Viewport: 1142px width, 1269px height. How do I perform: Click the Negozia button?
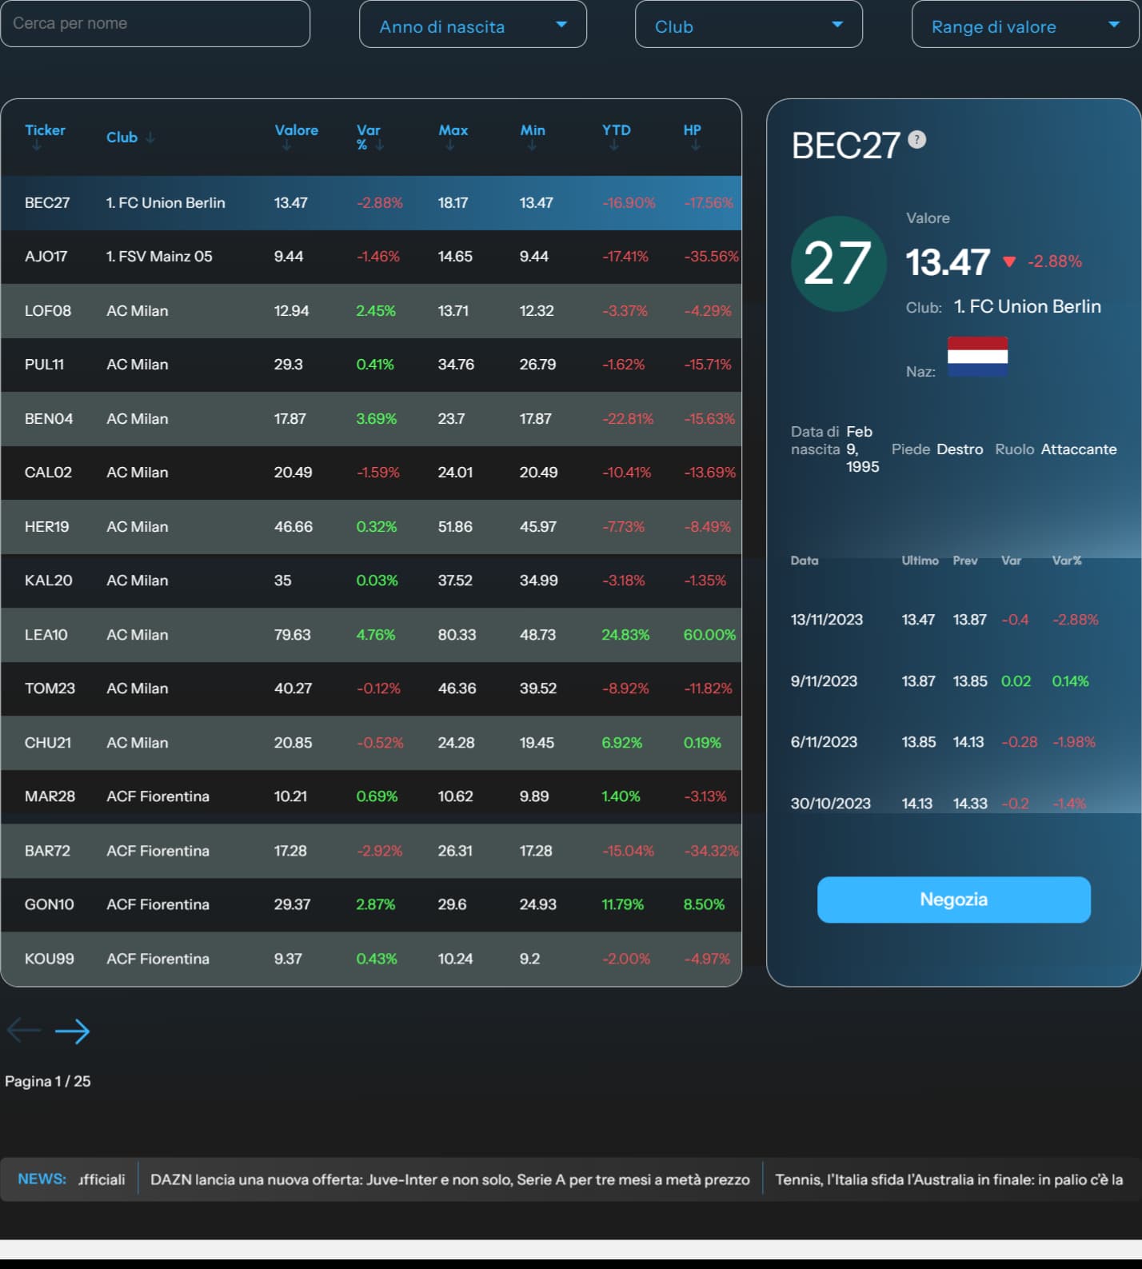(953, 900)
